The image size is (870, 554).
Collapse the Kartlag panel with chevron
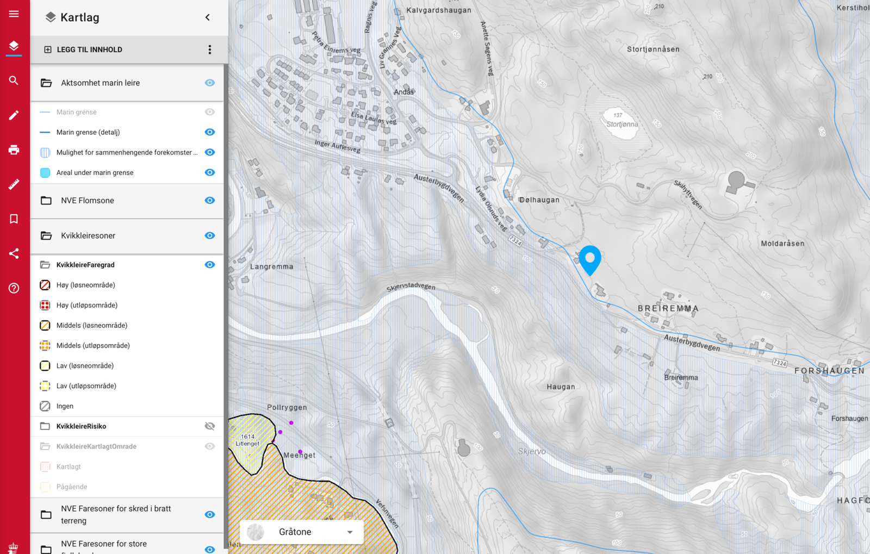(208, 17)
